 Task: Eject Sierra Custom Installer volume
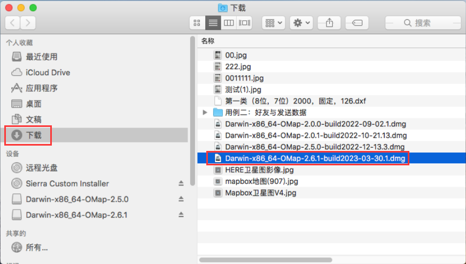point(181,183)
